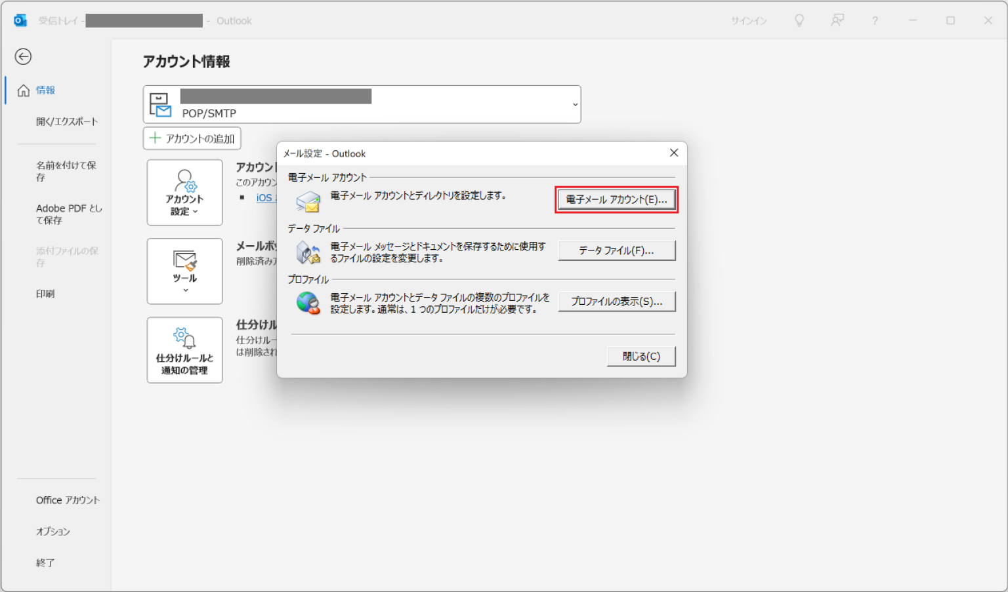Expand the ツール dropdown

pos(184,271)
